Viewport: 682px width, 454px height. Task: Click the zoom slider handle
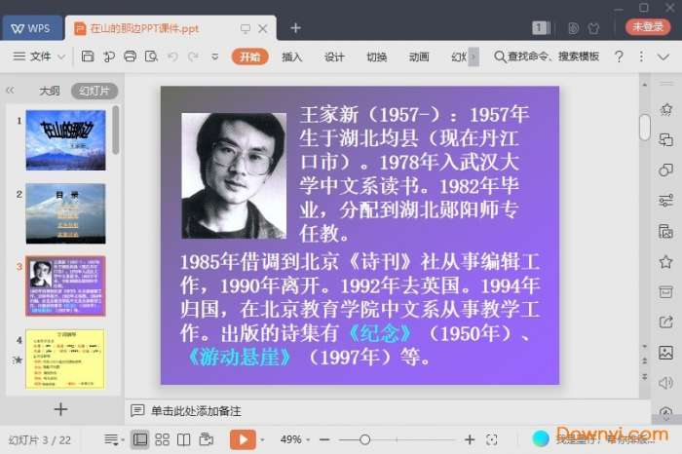tap(365, 440)
